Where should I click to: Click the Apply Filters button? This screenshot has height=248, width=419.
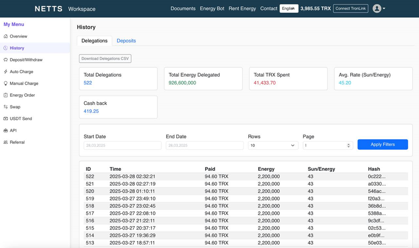click(382, 144)
